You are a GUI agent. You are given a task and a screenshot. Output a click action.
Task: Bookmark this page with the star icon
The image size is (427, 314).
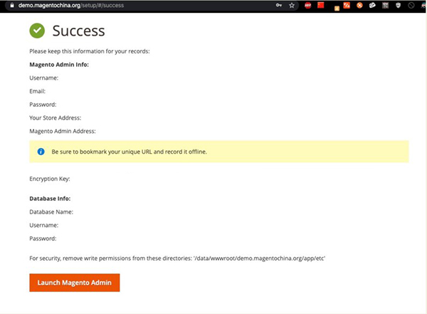pyautogui.click(x=292, y=6)
